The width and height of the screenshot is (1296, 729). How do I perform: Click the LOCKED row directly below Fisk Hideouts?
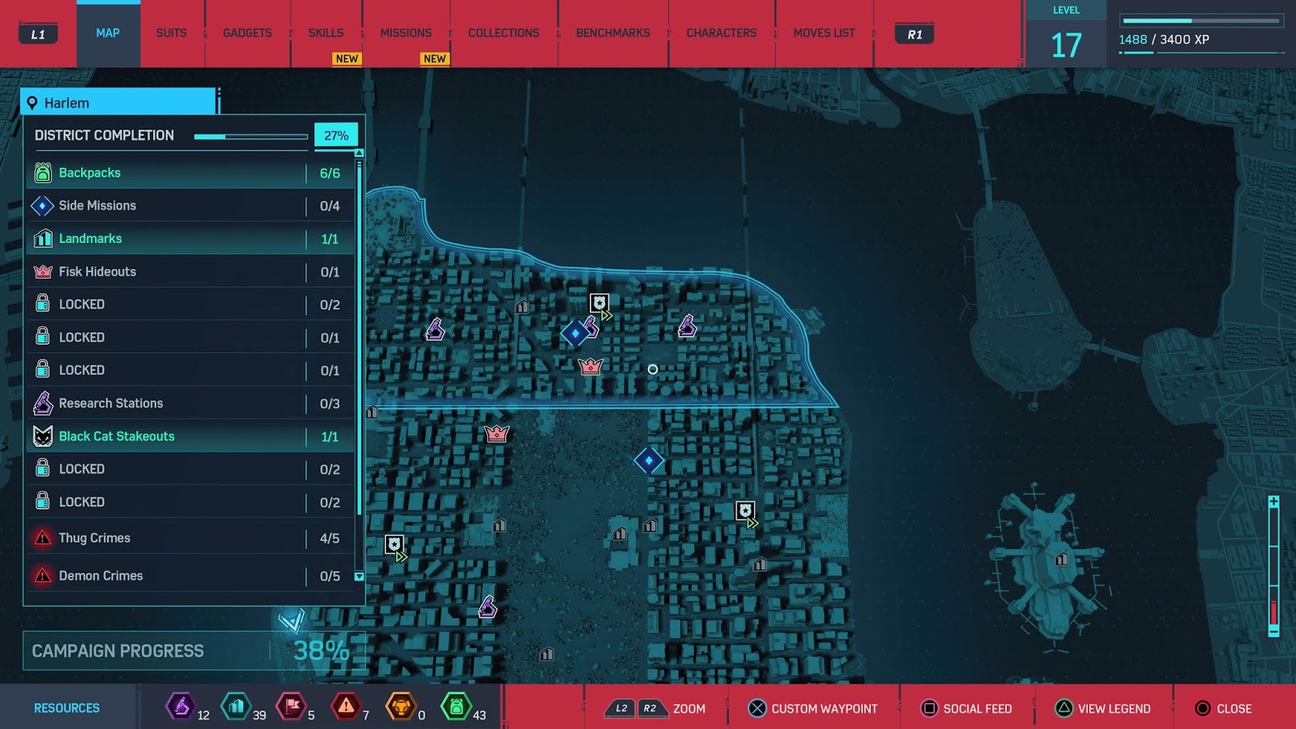click(190, 305)
